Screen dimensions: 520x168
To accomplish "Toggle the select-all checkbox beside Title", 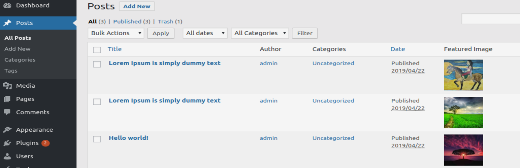I will 97,50.
